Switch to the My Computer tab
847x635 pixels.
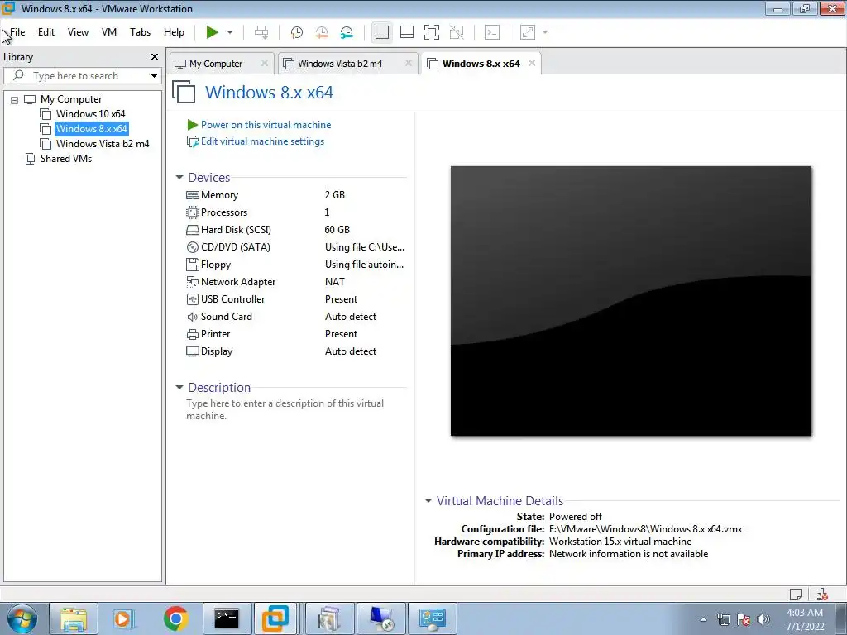pos(216,64)
